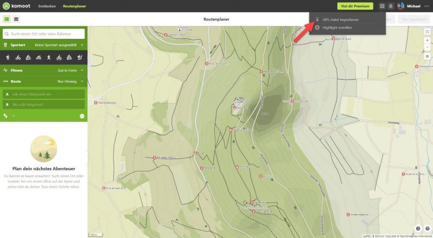Open the Entdecken tab

pyautogui.click(x=47, y=6)
